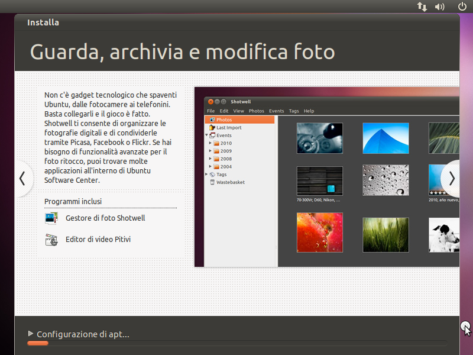The image size is (473, 355).
Task: Maximize the Shotwell window
Action: click(223, 102)
